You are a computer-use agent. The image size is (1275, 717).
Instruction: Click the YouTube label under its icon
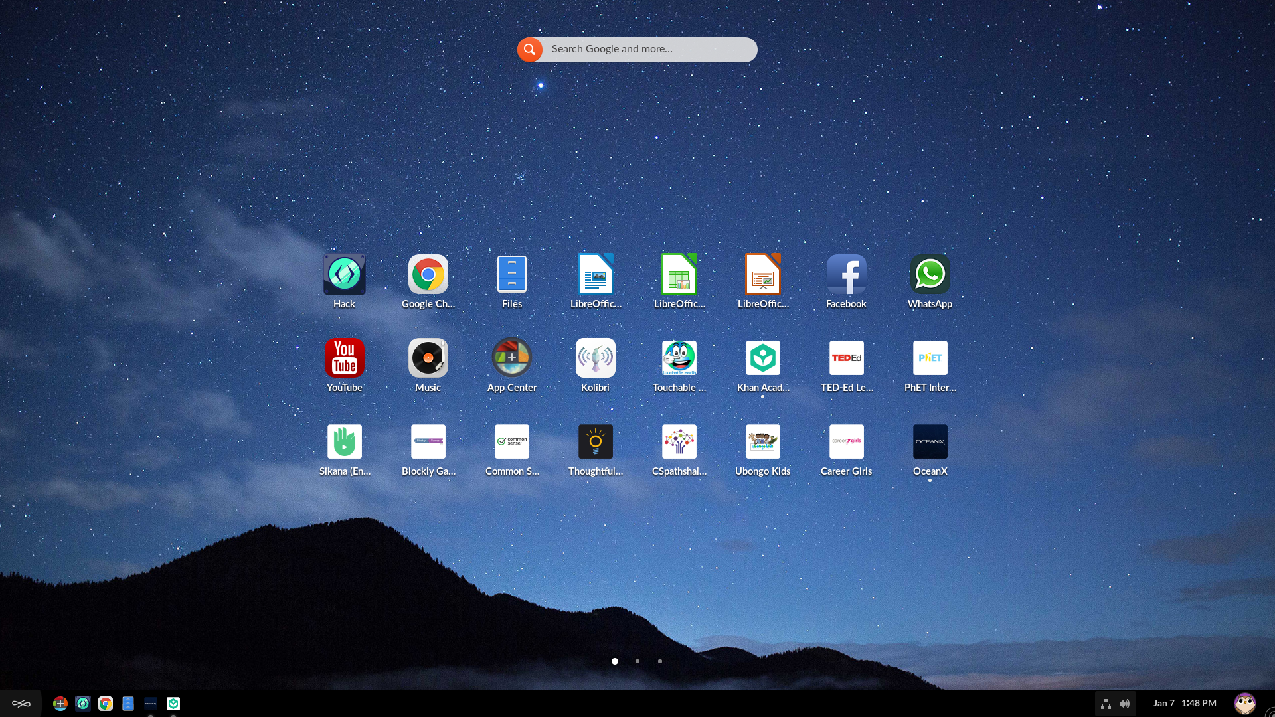344,388
